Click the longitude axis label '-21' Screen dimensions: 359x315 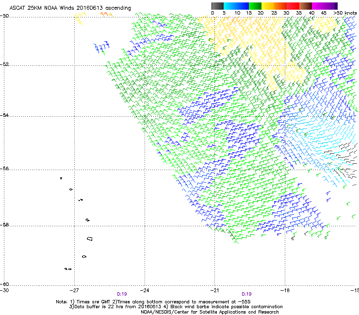pos(214,290)
